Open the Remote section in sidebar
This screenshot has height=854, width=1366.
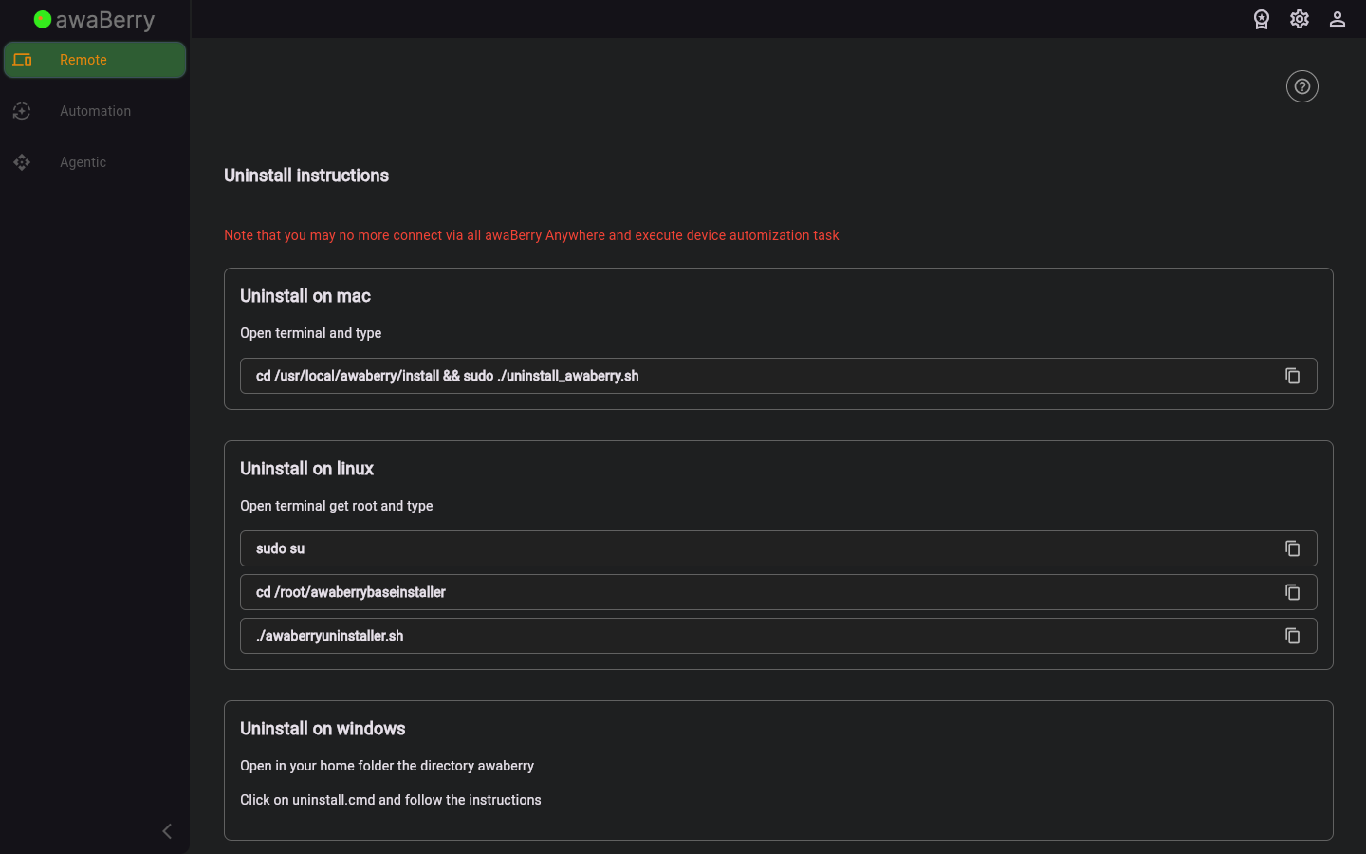point(95,60)
